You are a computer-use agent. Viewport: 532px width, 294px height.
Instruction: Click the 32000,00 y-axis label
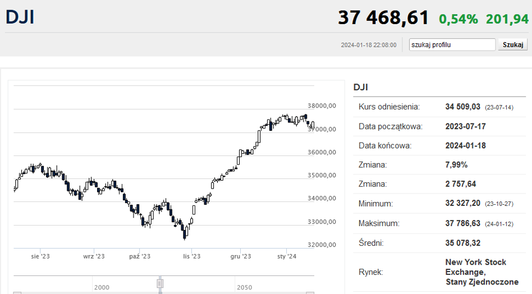click(322, 245)
